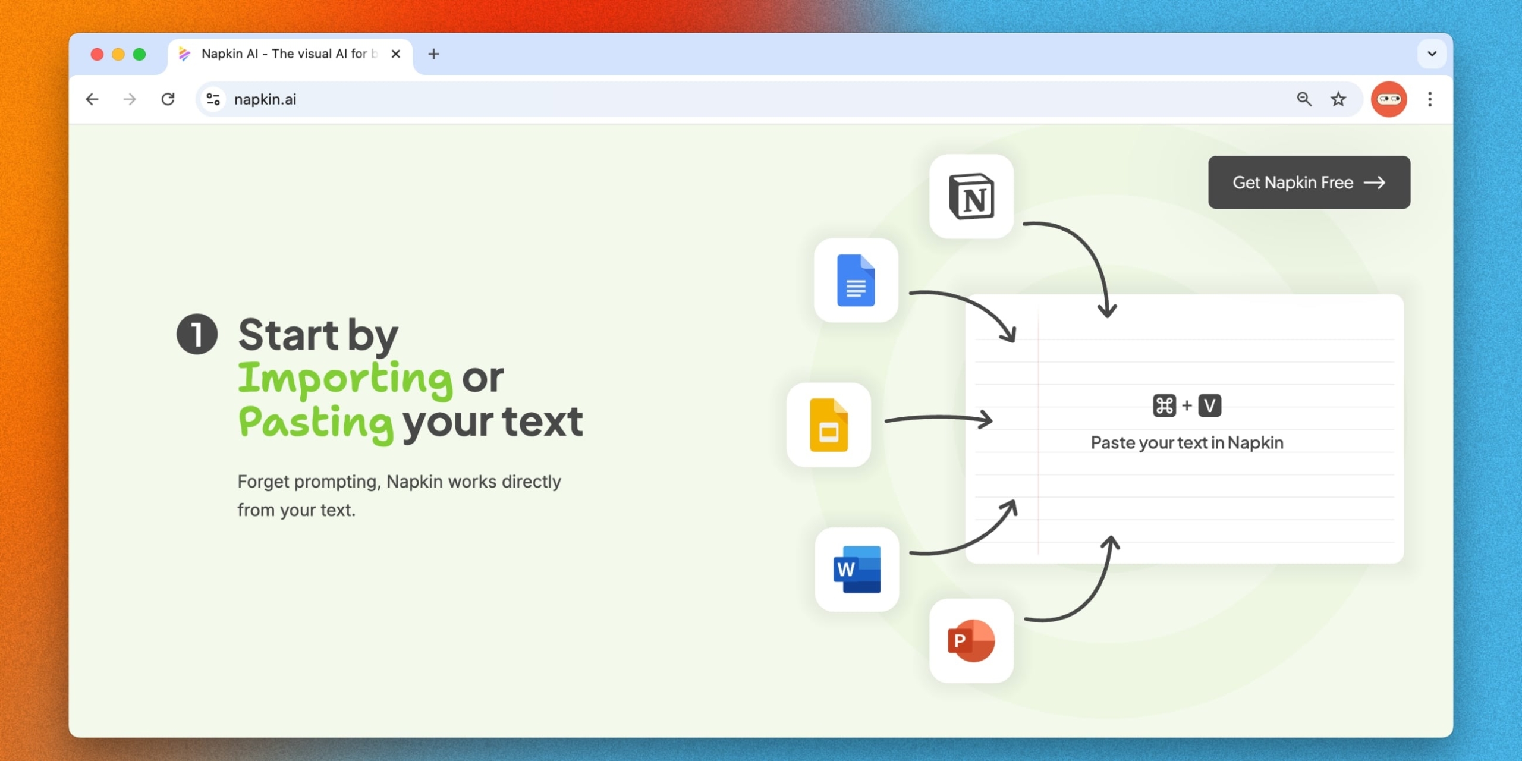Open the Chrome three-dot menu

click(1430, 99)
